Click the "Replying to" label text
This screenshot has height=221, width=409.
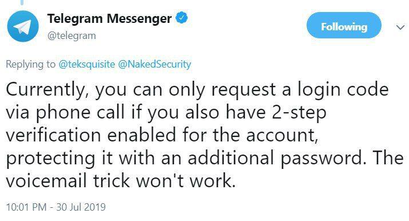(x=30, y=64)
